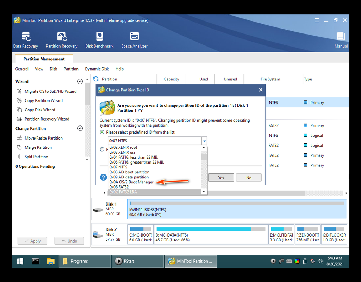Click the keyboard tray icon
Image resolution: width=361 pixels, height=282 pixels.
pyautogui.click(x=289, y=261)
